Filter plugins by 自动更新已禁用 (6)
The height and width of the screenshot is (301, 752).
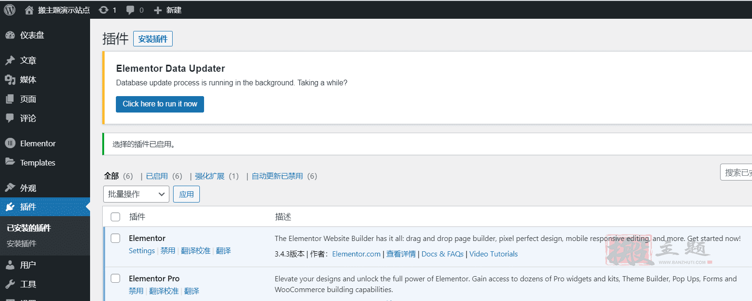coord(284,176)
